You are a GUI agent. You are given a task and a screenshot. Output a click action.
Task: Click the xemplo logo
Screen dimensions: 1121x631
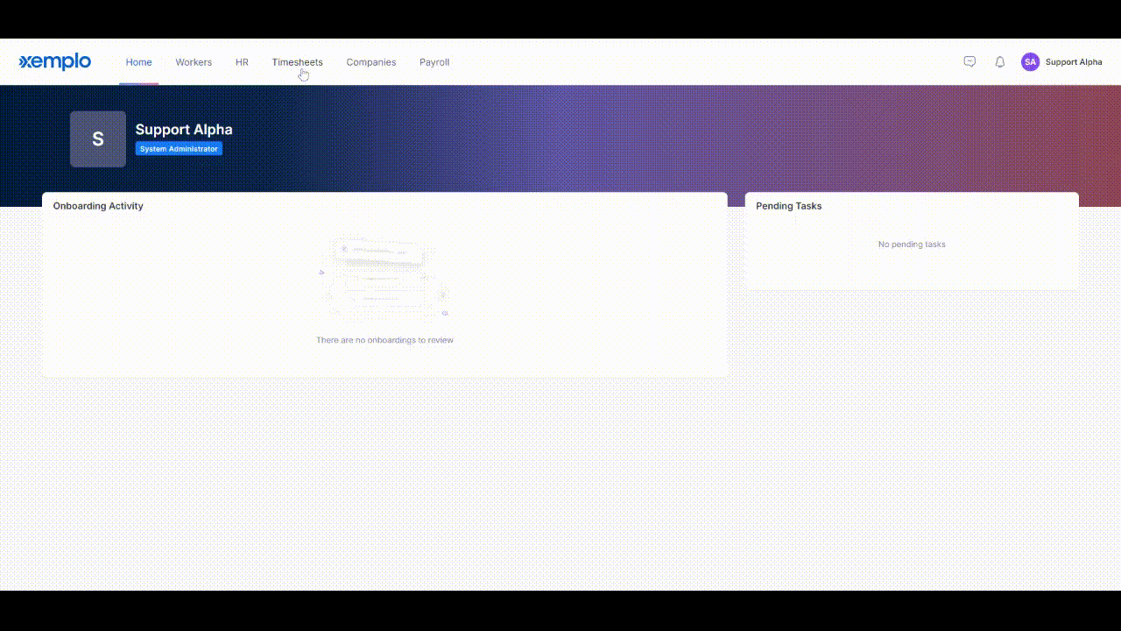point(55,61)
